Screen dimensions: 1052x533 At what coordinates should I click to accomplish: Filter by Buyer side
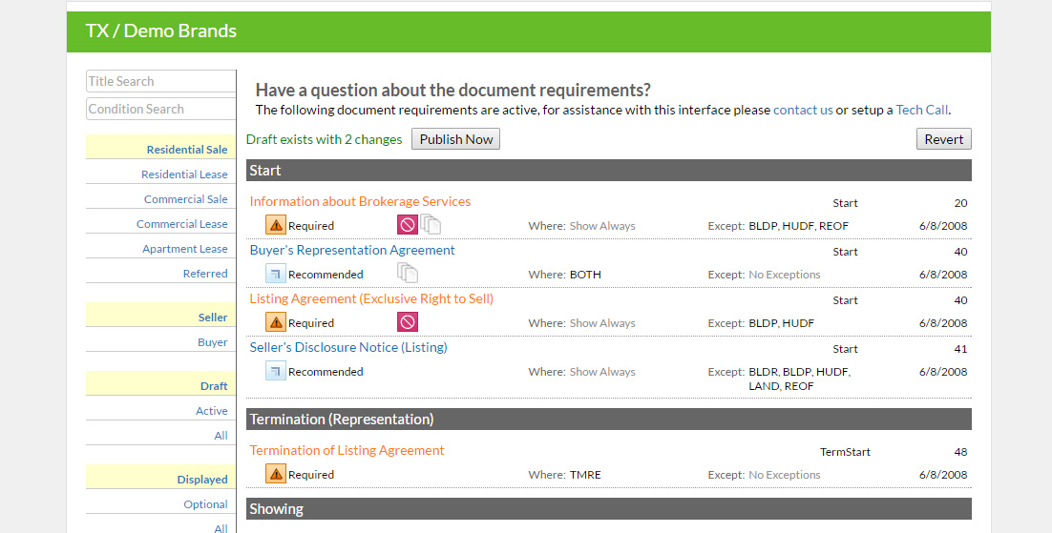point(213,342)
